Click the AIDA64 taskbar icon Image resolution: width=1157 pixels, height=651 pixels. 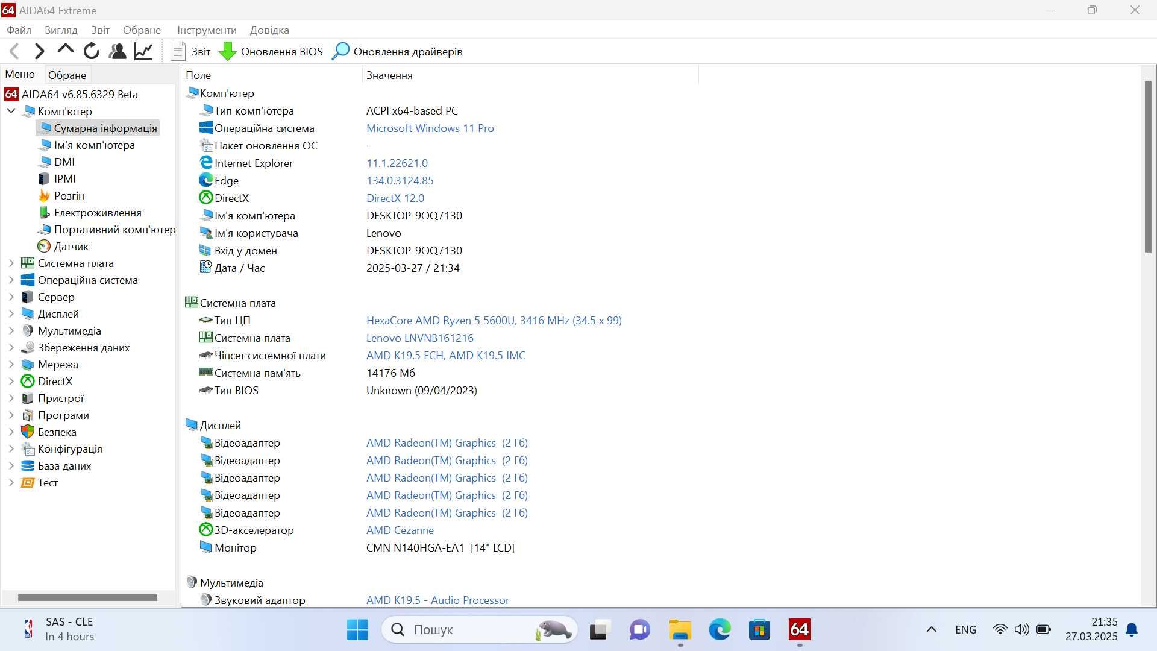pos(800,630)
